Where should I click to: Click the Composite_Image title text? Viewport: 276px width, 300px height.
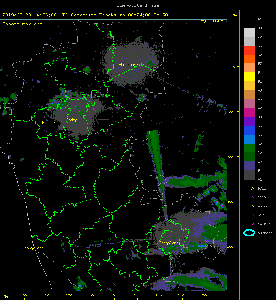(138, 5)
